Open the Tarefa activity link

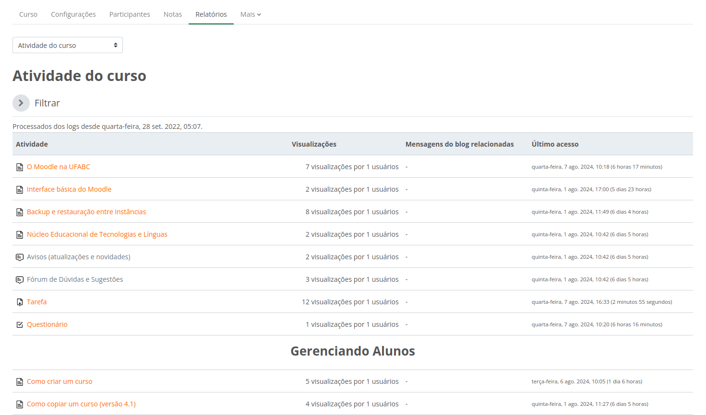[36, 302]
